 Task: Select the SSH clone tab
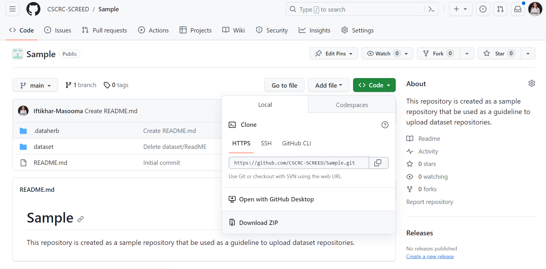click(266, 143)
